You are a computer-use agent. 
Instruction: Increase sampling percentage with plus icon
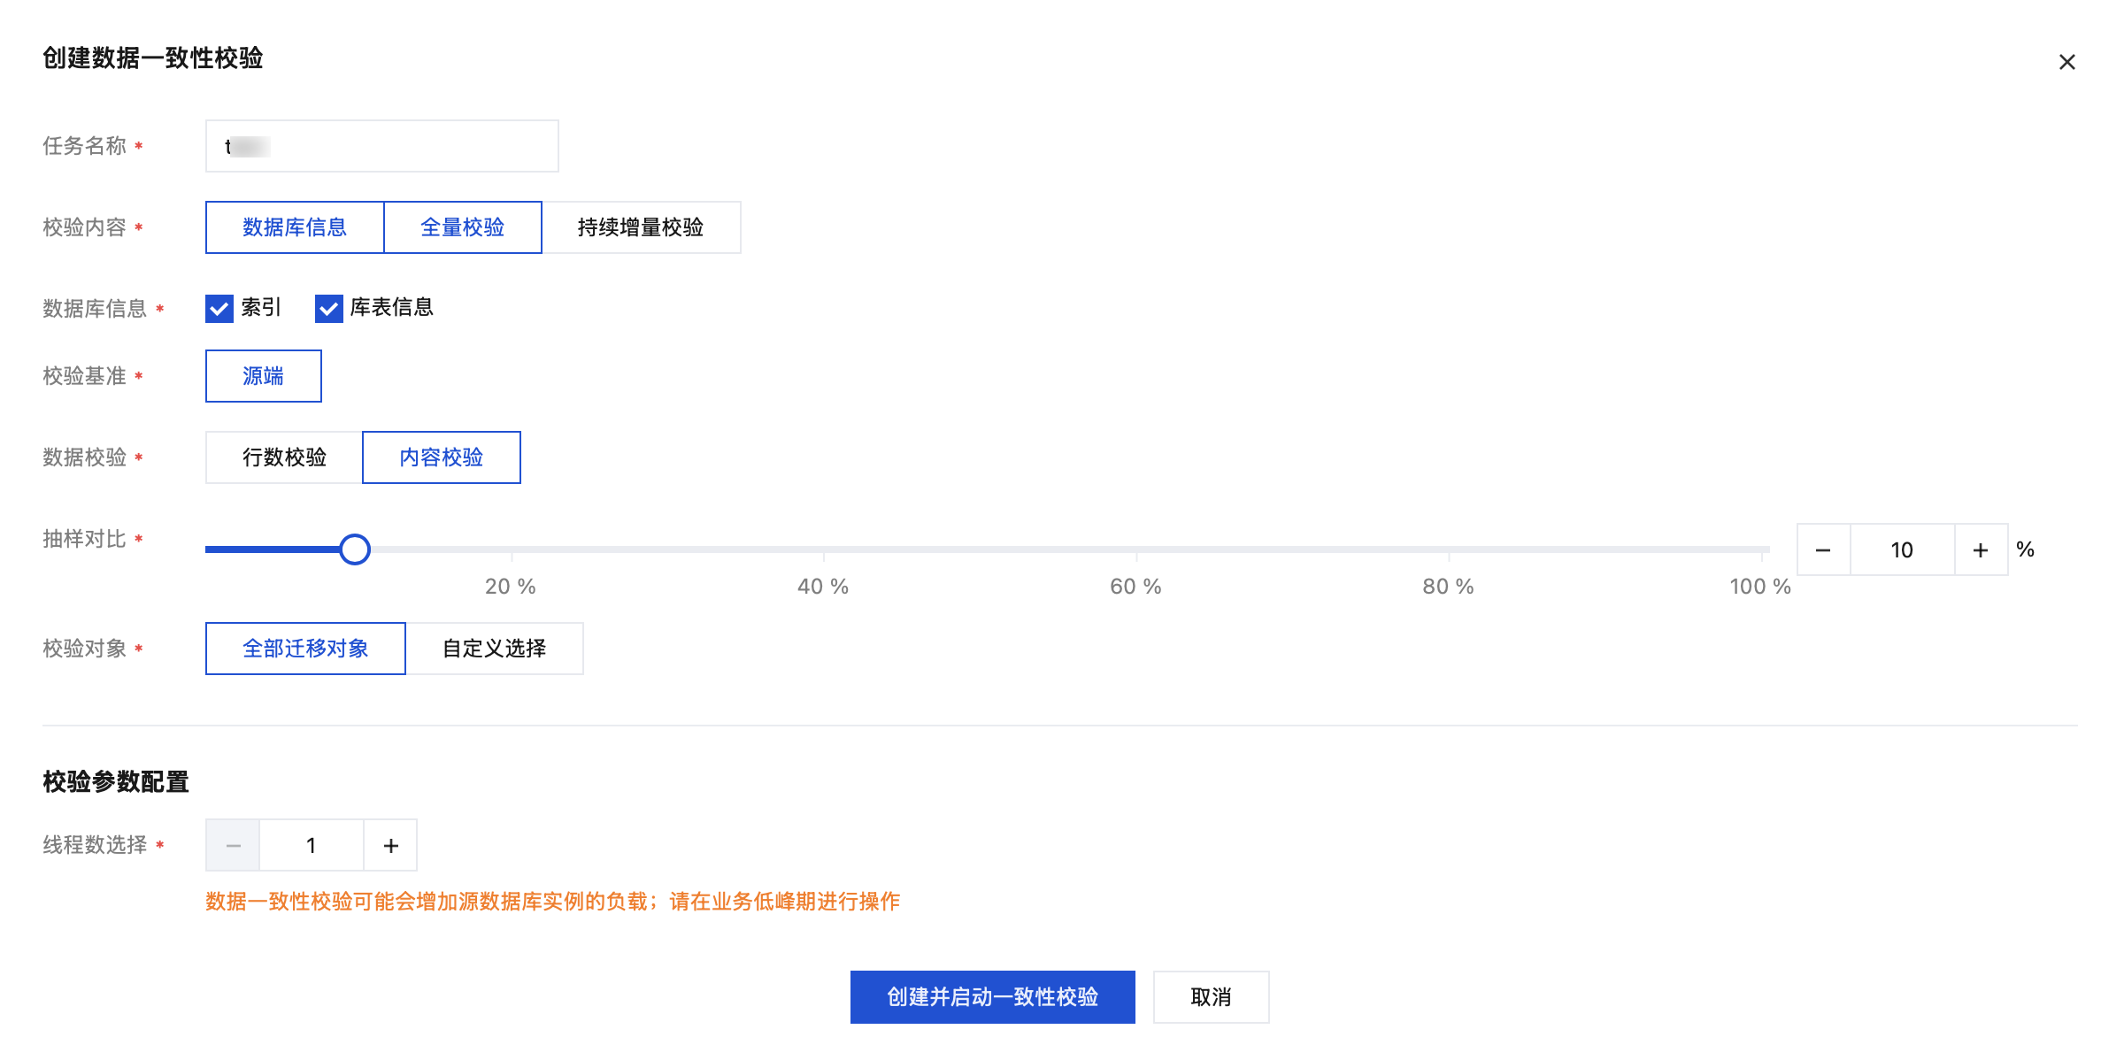[1981, 550]
